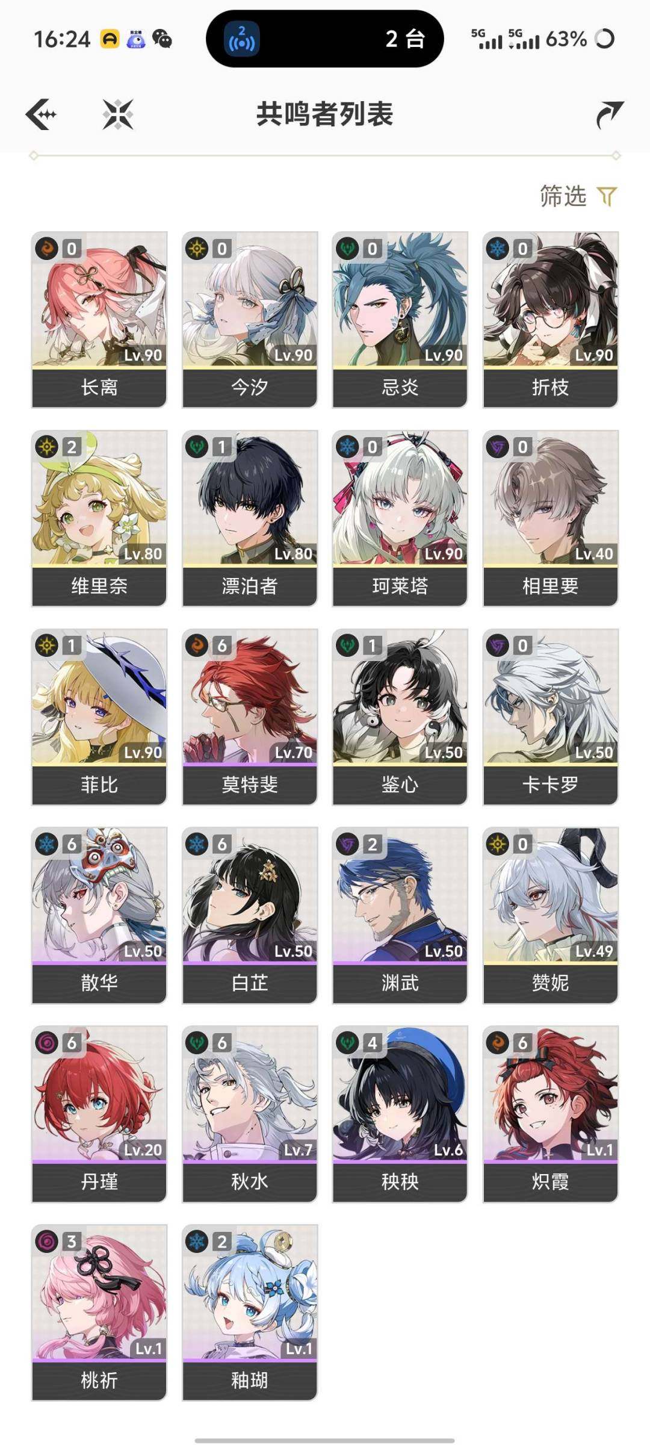Tap the crossed-star icon next to back
The width and height of the screenshot is (650, 1445).
click(118, 114)
